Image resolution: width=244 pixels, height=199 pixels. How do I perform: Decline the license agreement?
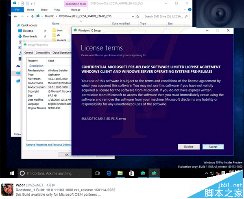pyautogui.click(x=189, y=147)
